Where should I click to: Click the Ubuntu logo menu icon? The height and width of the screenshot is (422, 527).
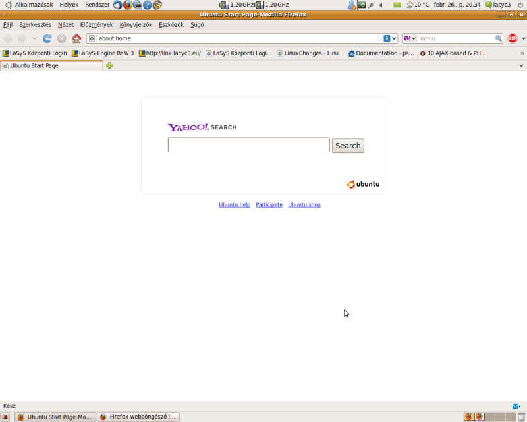tap(8, 5)
